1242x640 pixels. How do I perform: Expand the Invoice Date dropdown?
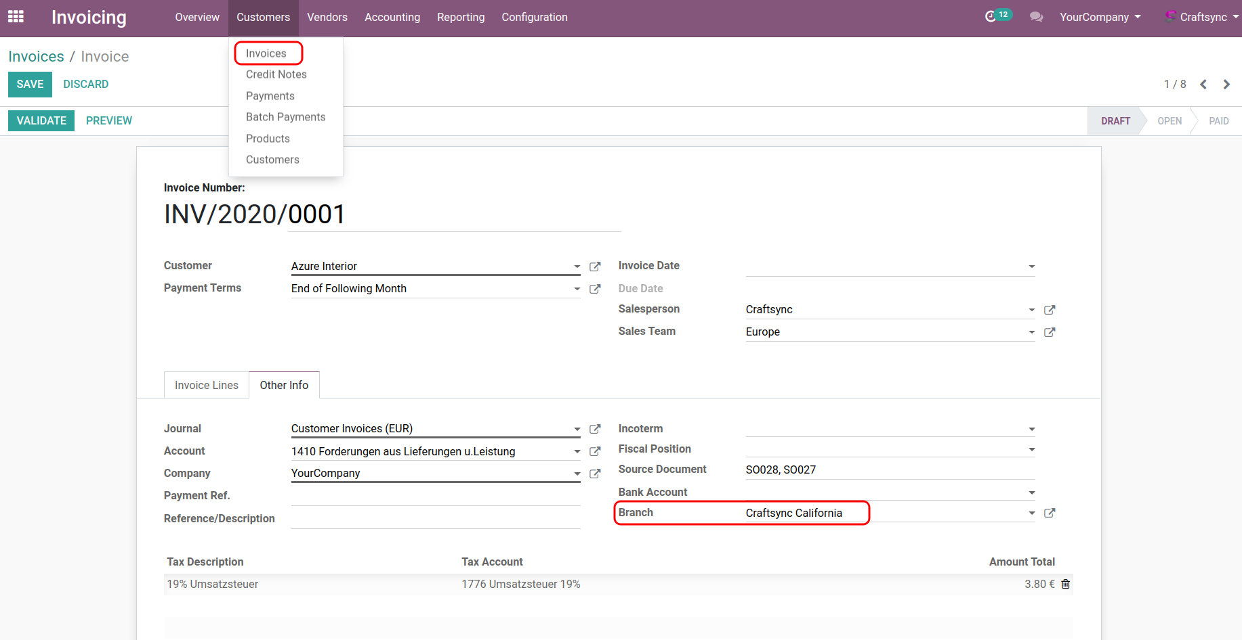pos(1031,267)
